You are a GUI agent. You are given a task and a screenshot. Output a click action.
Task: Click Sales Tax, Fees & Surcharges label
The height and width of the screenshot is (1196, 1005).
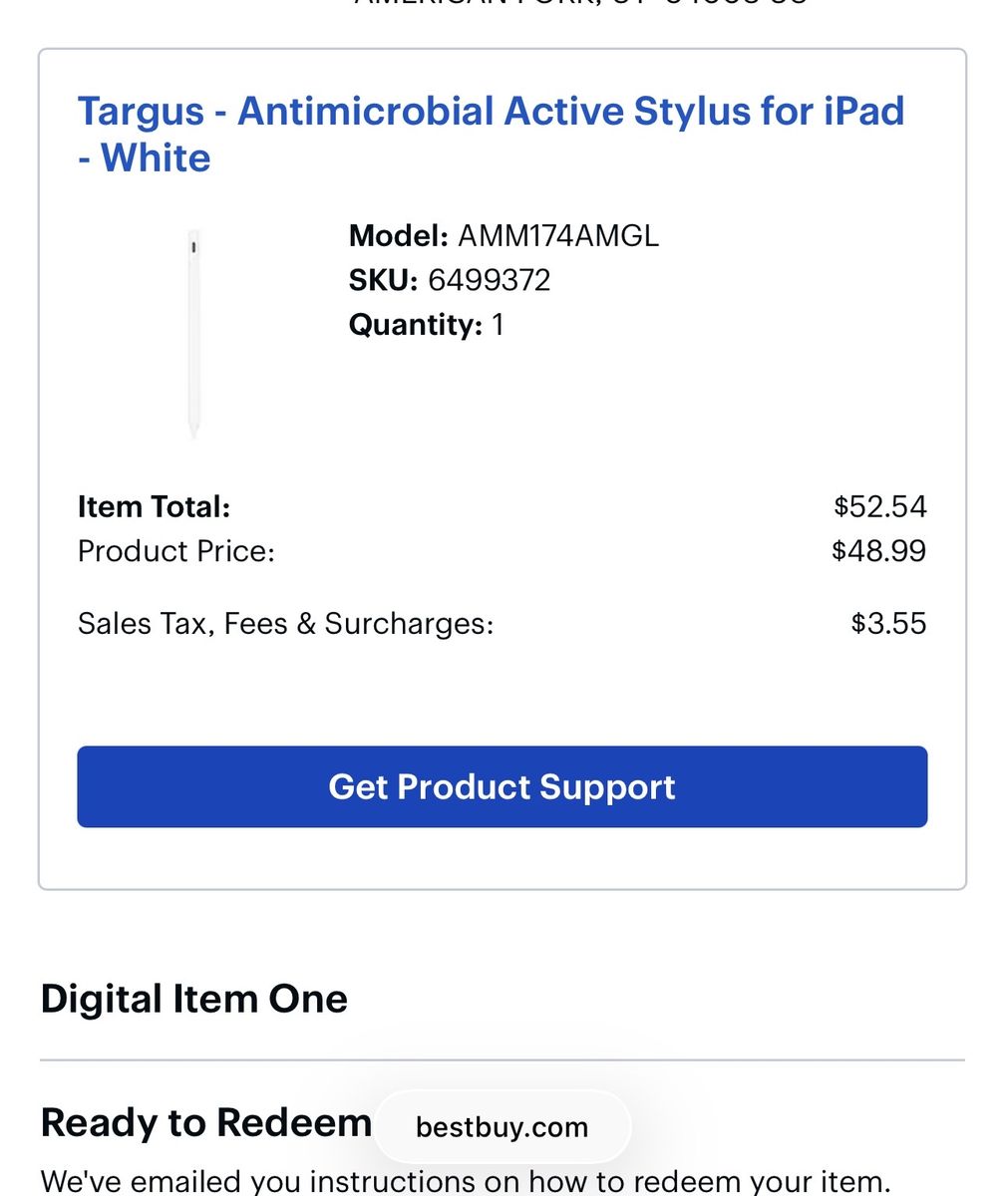[285, 624]
